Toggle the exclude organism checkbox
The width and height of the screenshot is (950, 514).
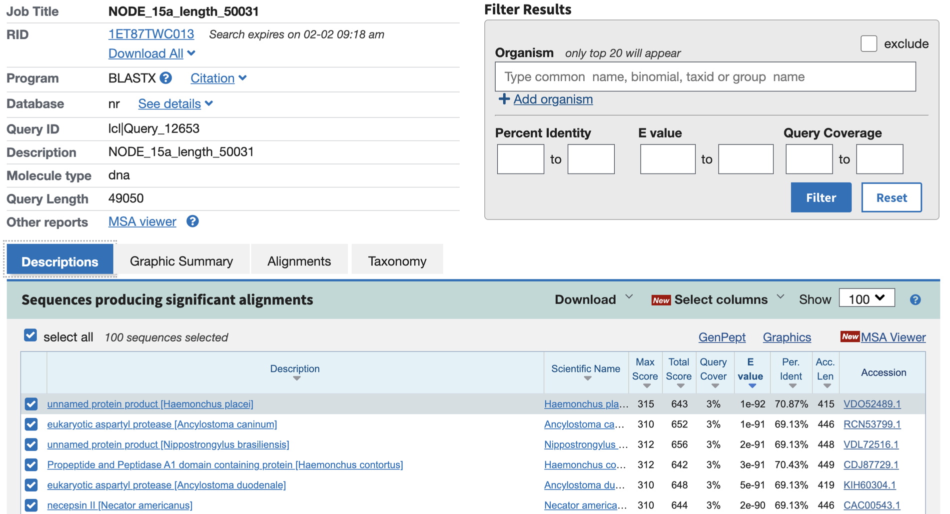click(x=869, y=43)
